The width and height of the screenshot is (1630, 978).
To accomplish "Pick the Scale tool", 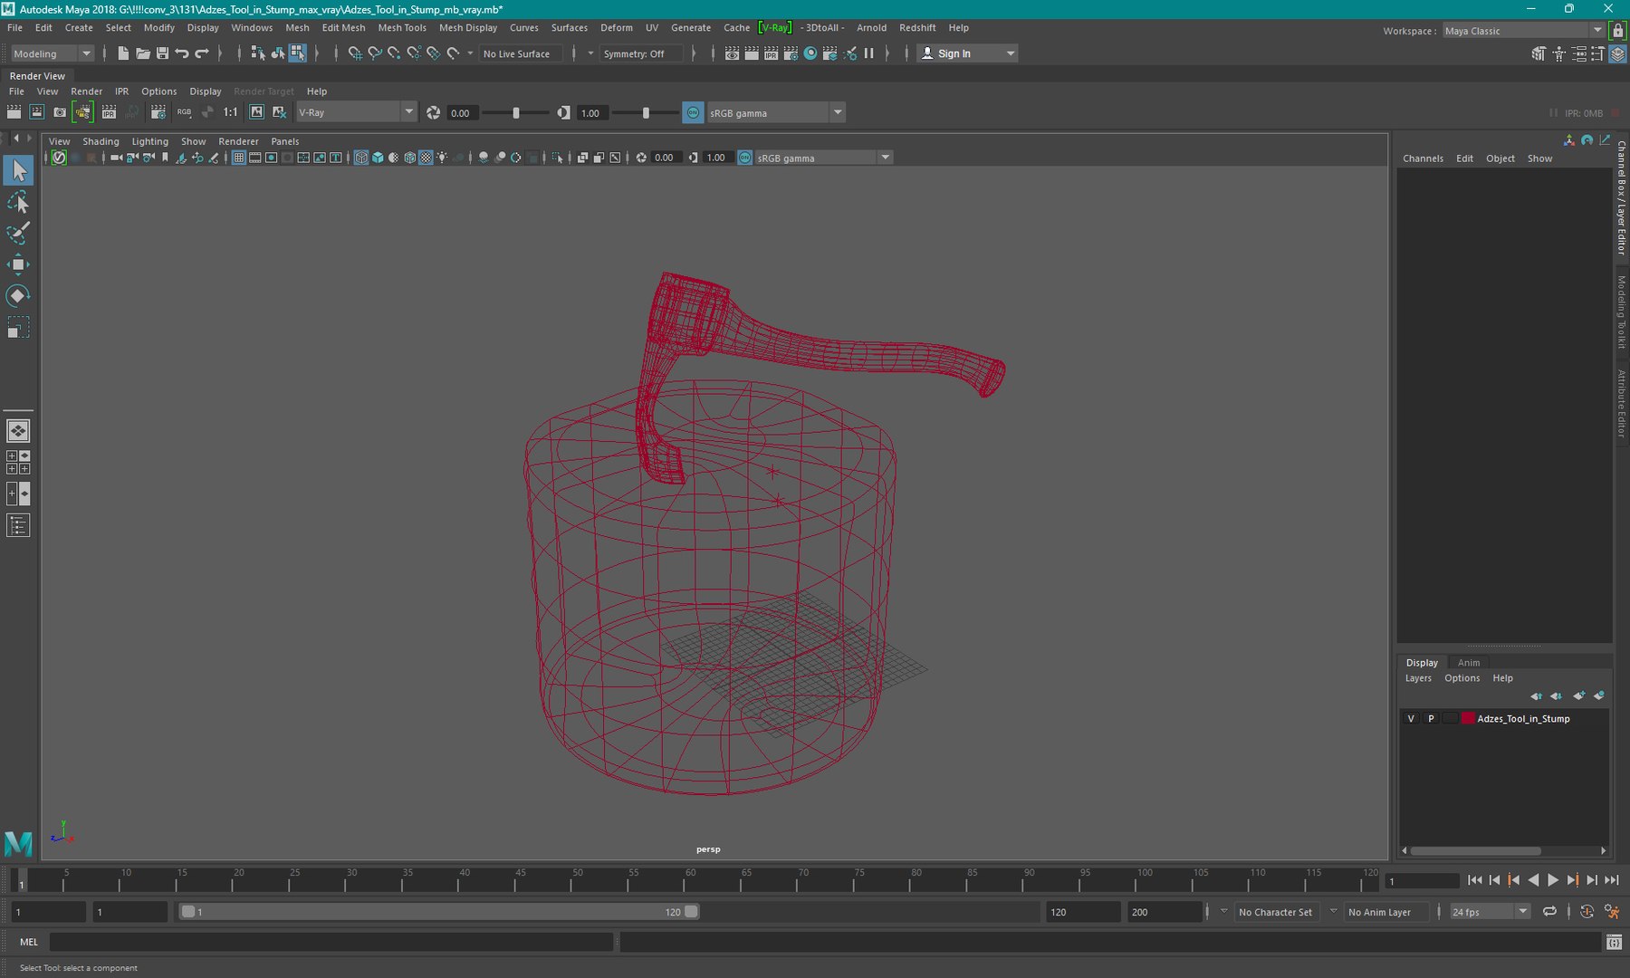I will point(18,327).
